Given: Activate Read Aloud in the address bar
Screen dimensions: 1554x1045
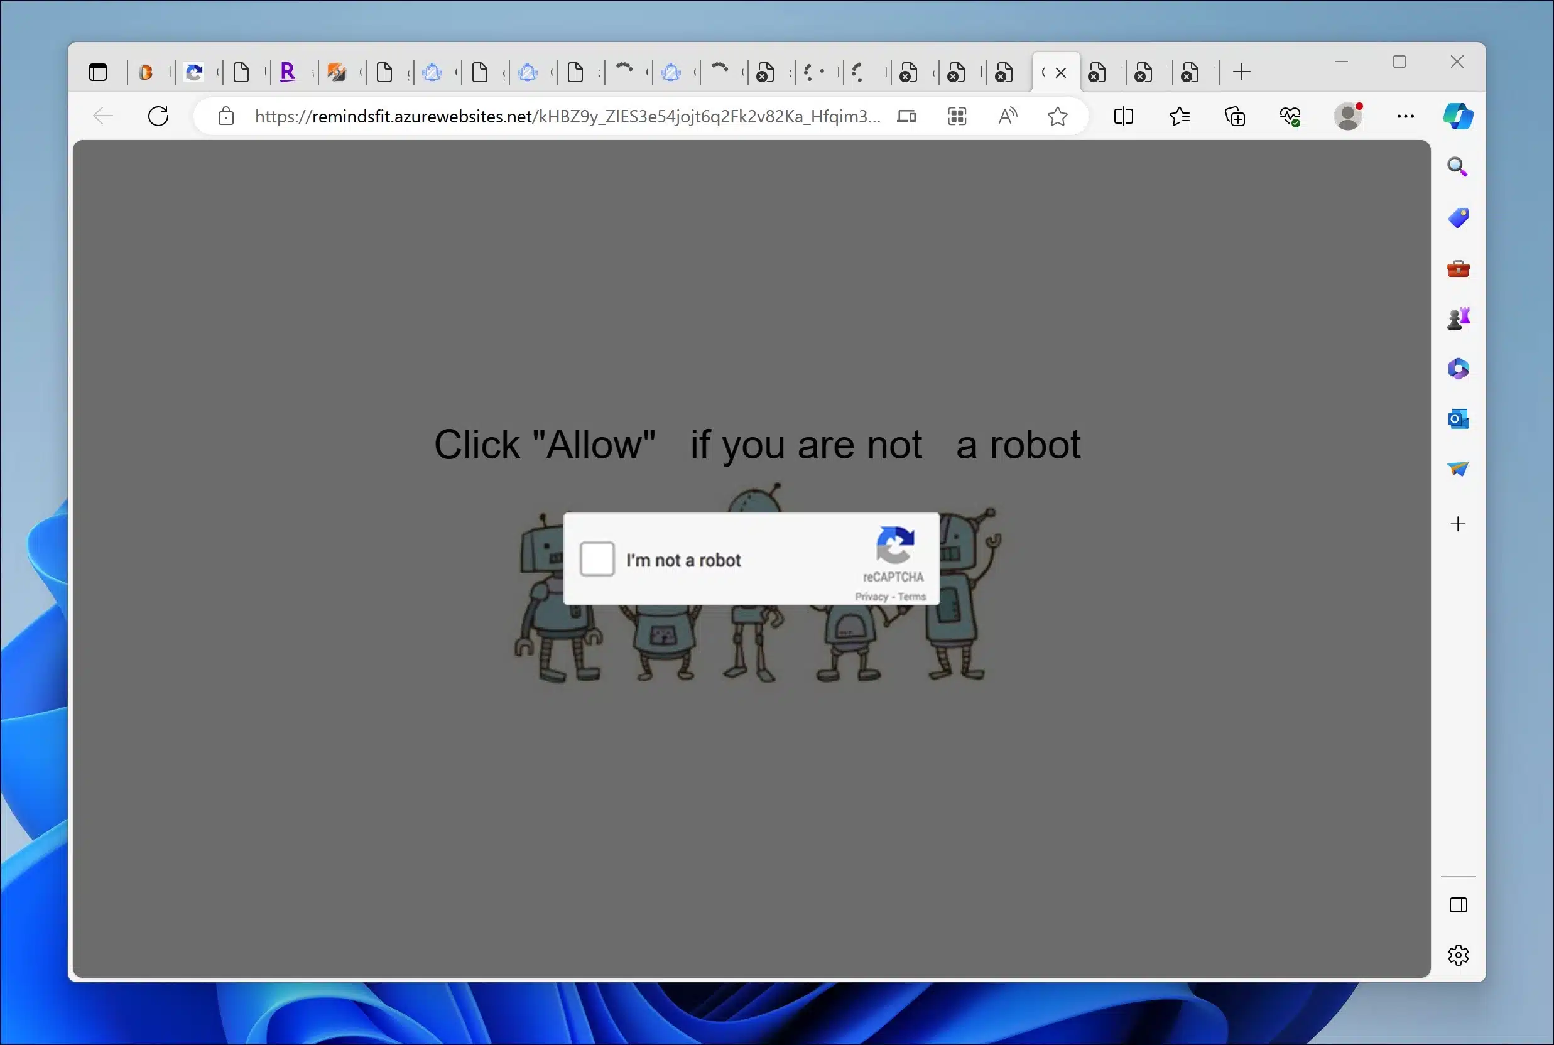Looking at the screenshot, I should point(1008,116).
